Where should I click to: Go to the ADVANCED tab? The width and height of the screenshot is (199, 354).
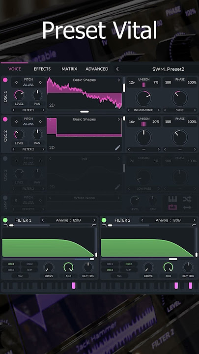click(x=97, y=69)
